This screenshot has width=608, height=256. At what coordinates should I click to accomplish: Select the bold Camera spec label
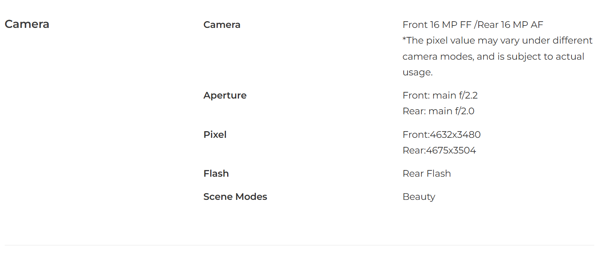[x=222, y=25]
